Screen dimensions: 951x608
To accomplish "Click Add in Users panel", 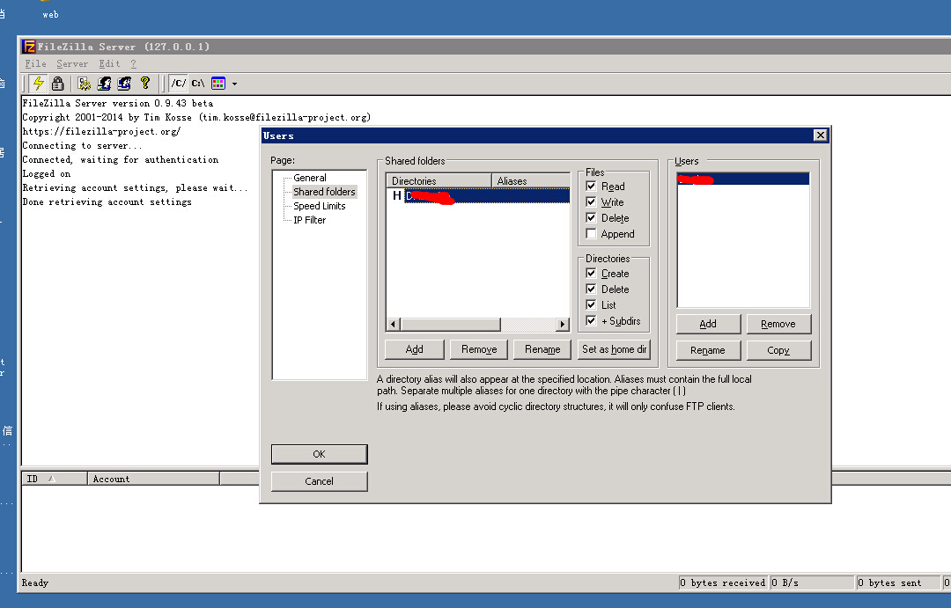I will coord(708,324).
